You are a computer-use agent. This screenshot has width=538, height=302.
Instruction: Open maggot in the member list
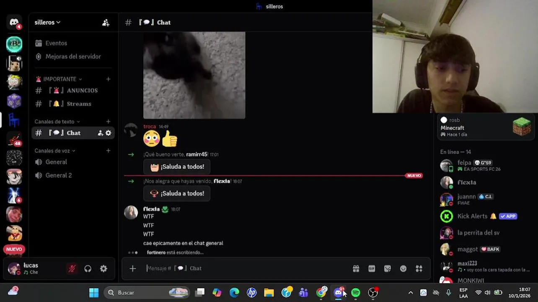click(x=484, y=249)
